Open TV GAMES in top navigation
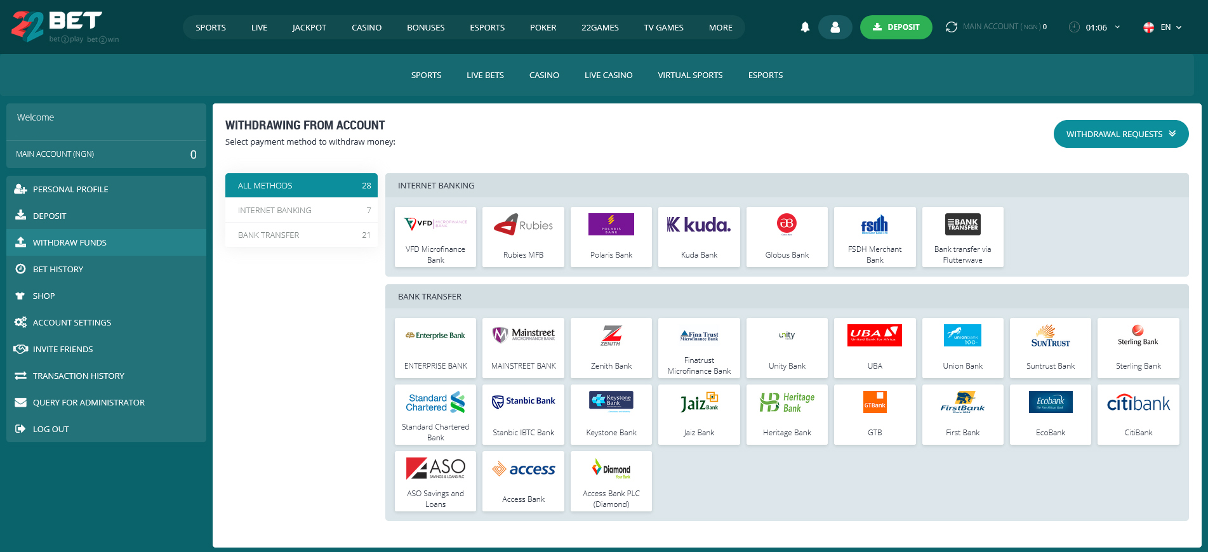Screen dimensions: 1208x552 tap(663, 27)
